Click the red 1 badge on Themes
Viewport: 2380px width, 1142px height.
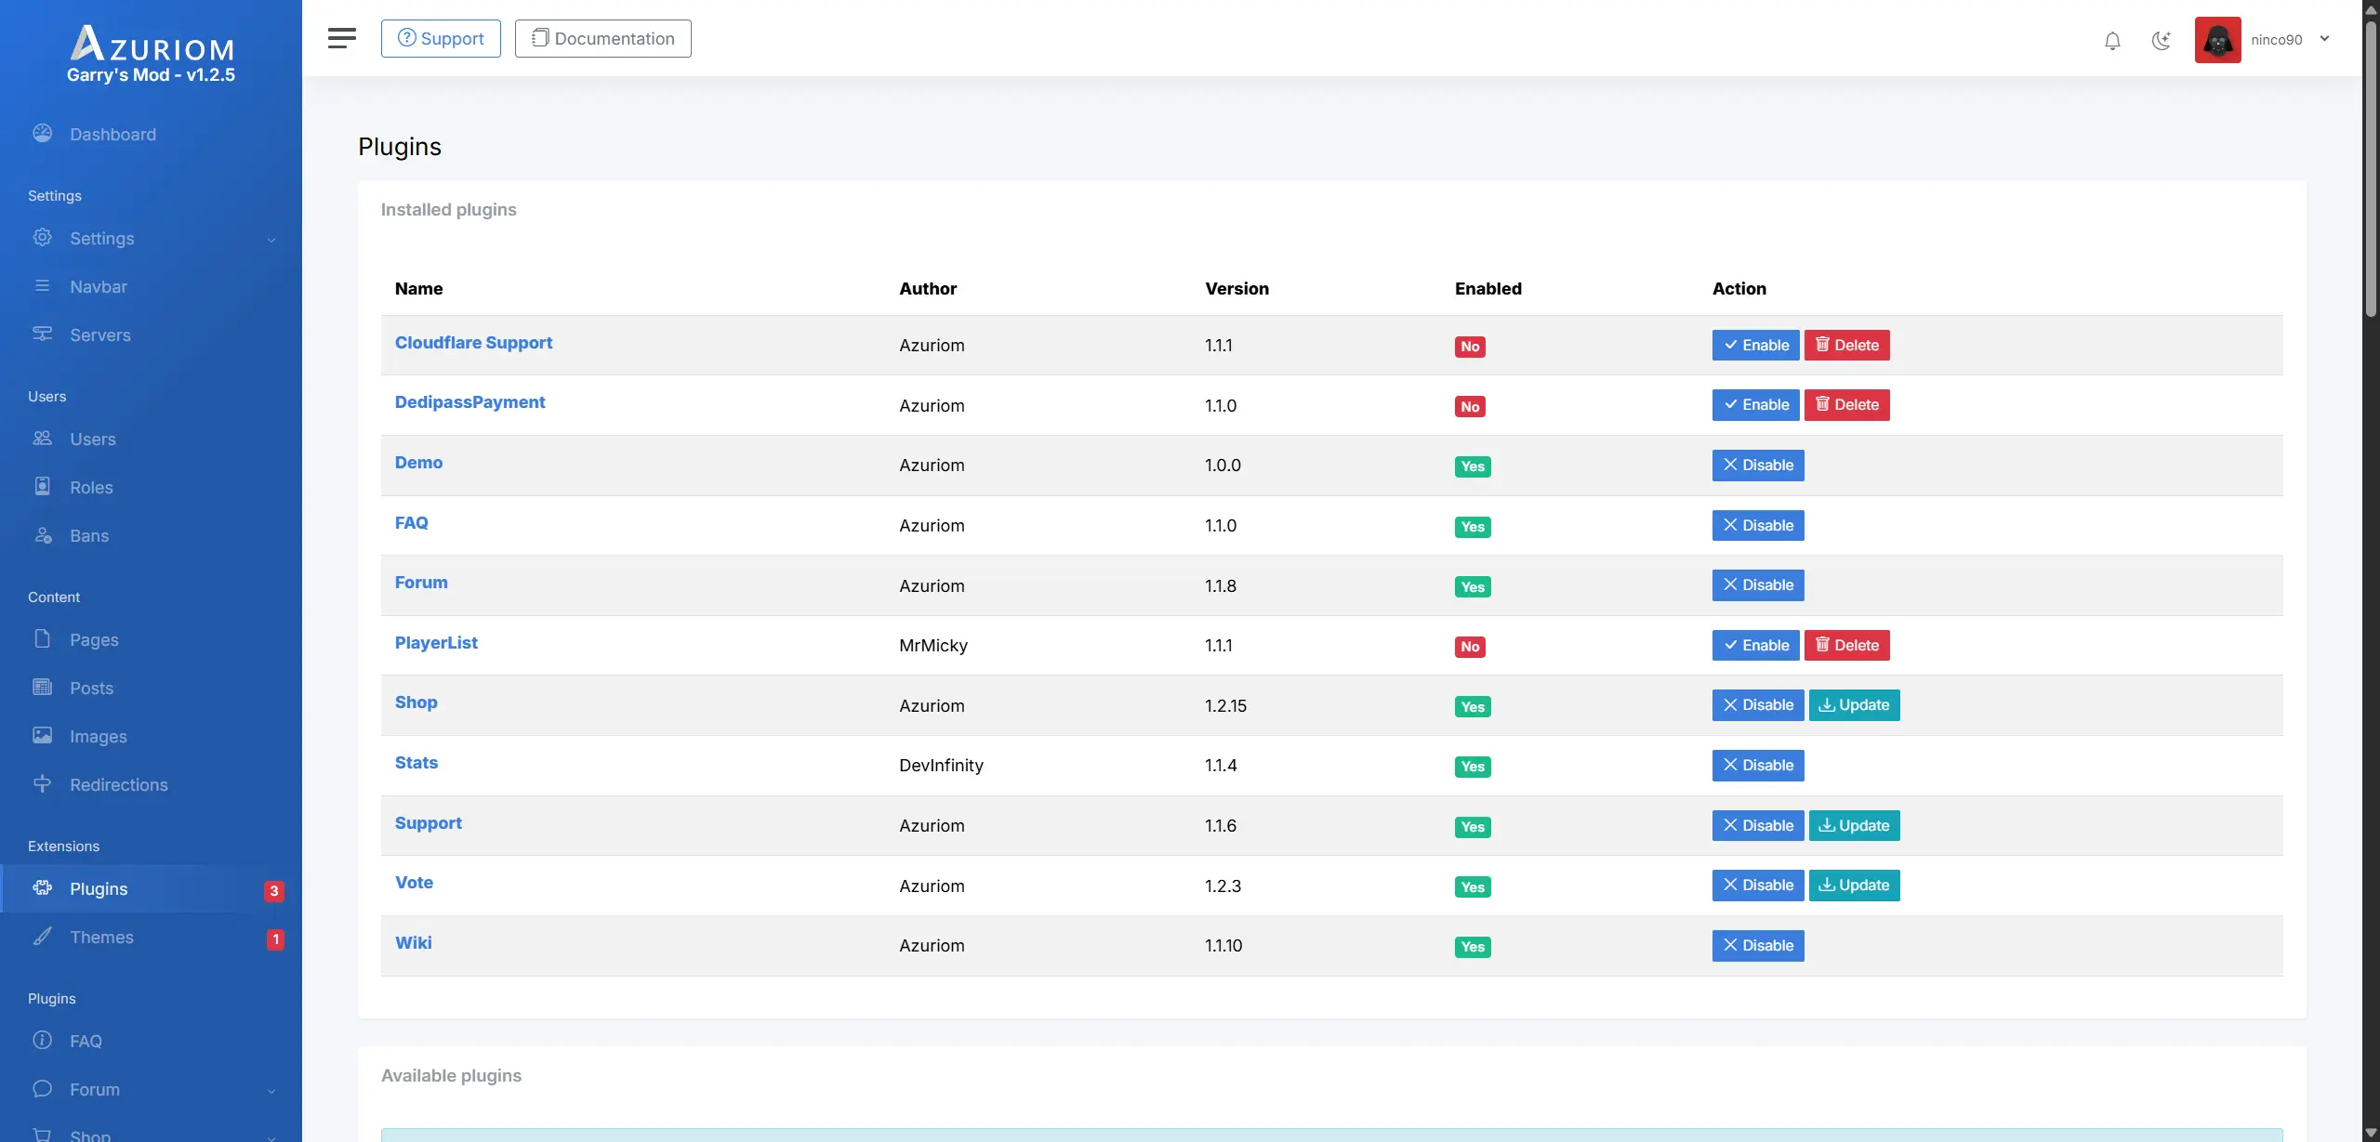(275, 939)
